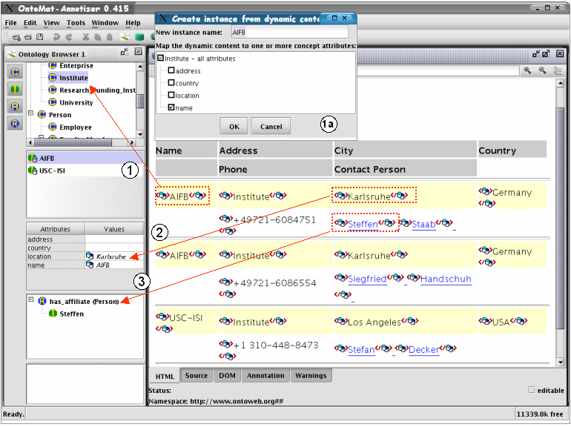Switch to the Annotation tab
The image size is (571, 427).
(265, 376)
